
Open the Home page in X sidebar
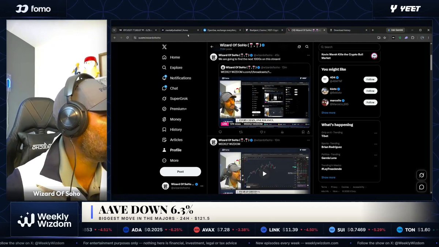171,57
